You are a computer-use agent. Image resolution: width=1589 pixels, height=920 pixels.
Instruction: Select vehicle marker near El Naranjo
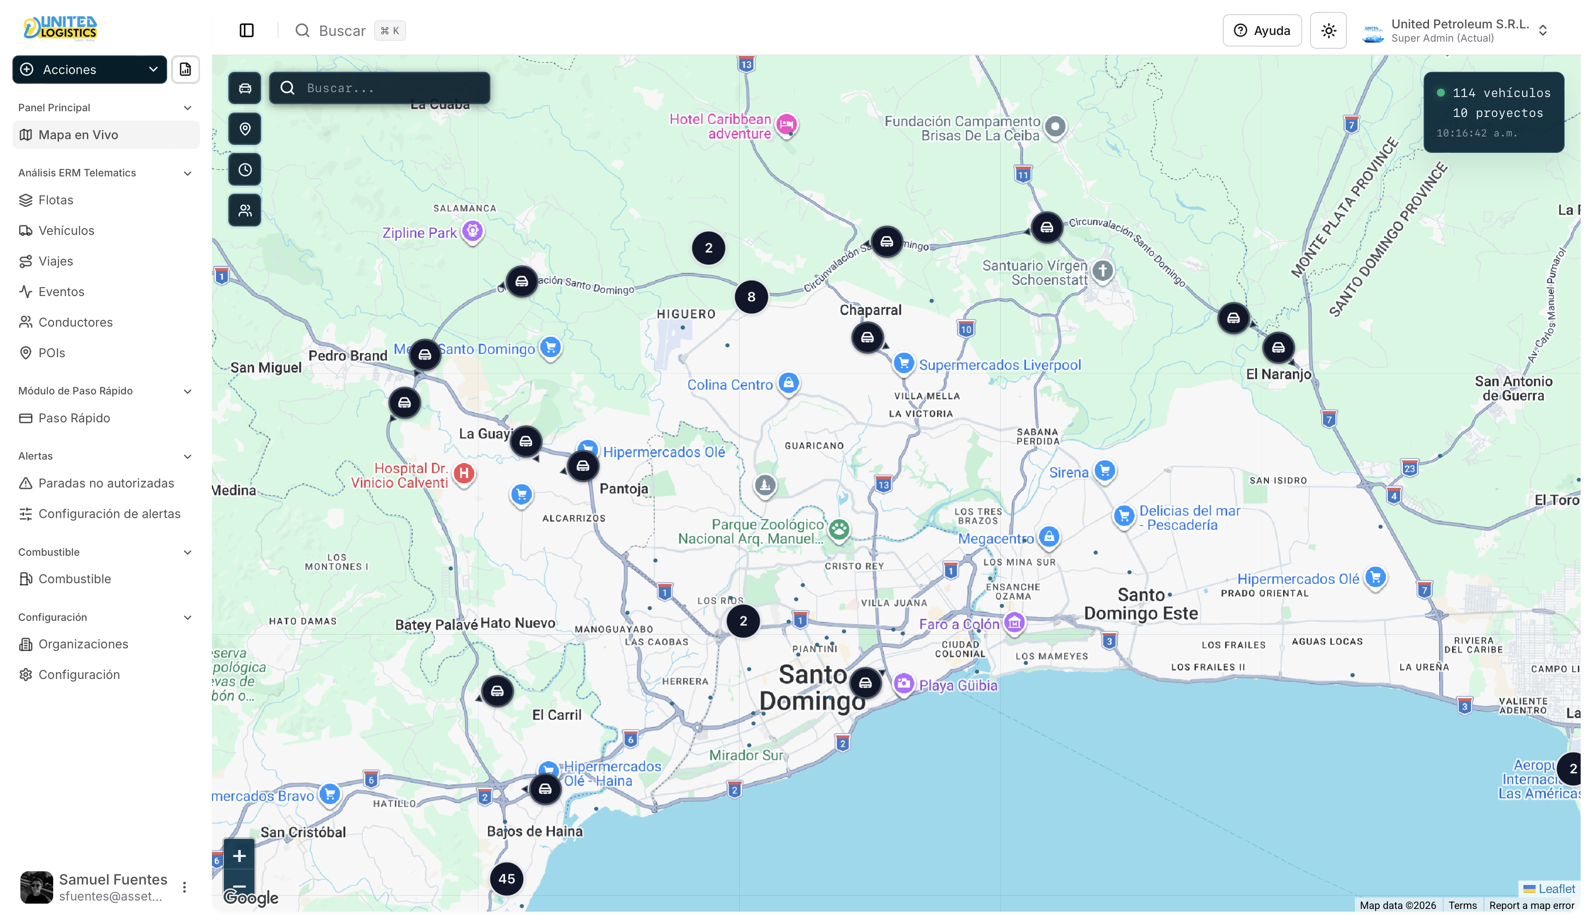(x=1278, y=348)
